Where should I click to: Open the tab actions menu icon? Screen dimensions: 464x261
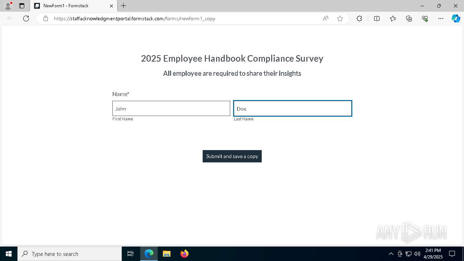pos(22,6)
